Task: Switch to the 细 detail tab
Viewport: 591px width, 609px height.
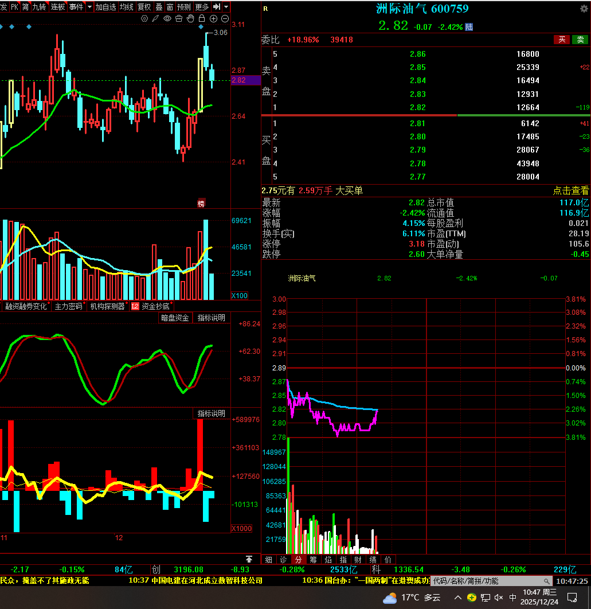Action: pyautogui.click(x=269, y=560)
